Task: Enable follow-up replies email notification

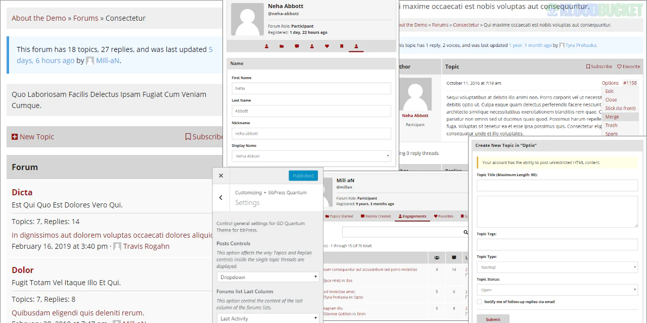Action: coord(479,301)
